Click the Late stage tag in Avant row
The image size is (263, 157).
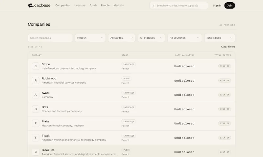click(129, 93)
